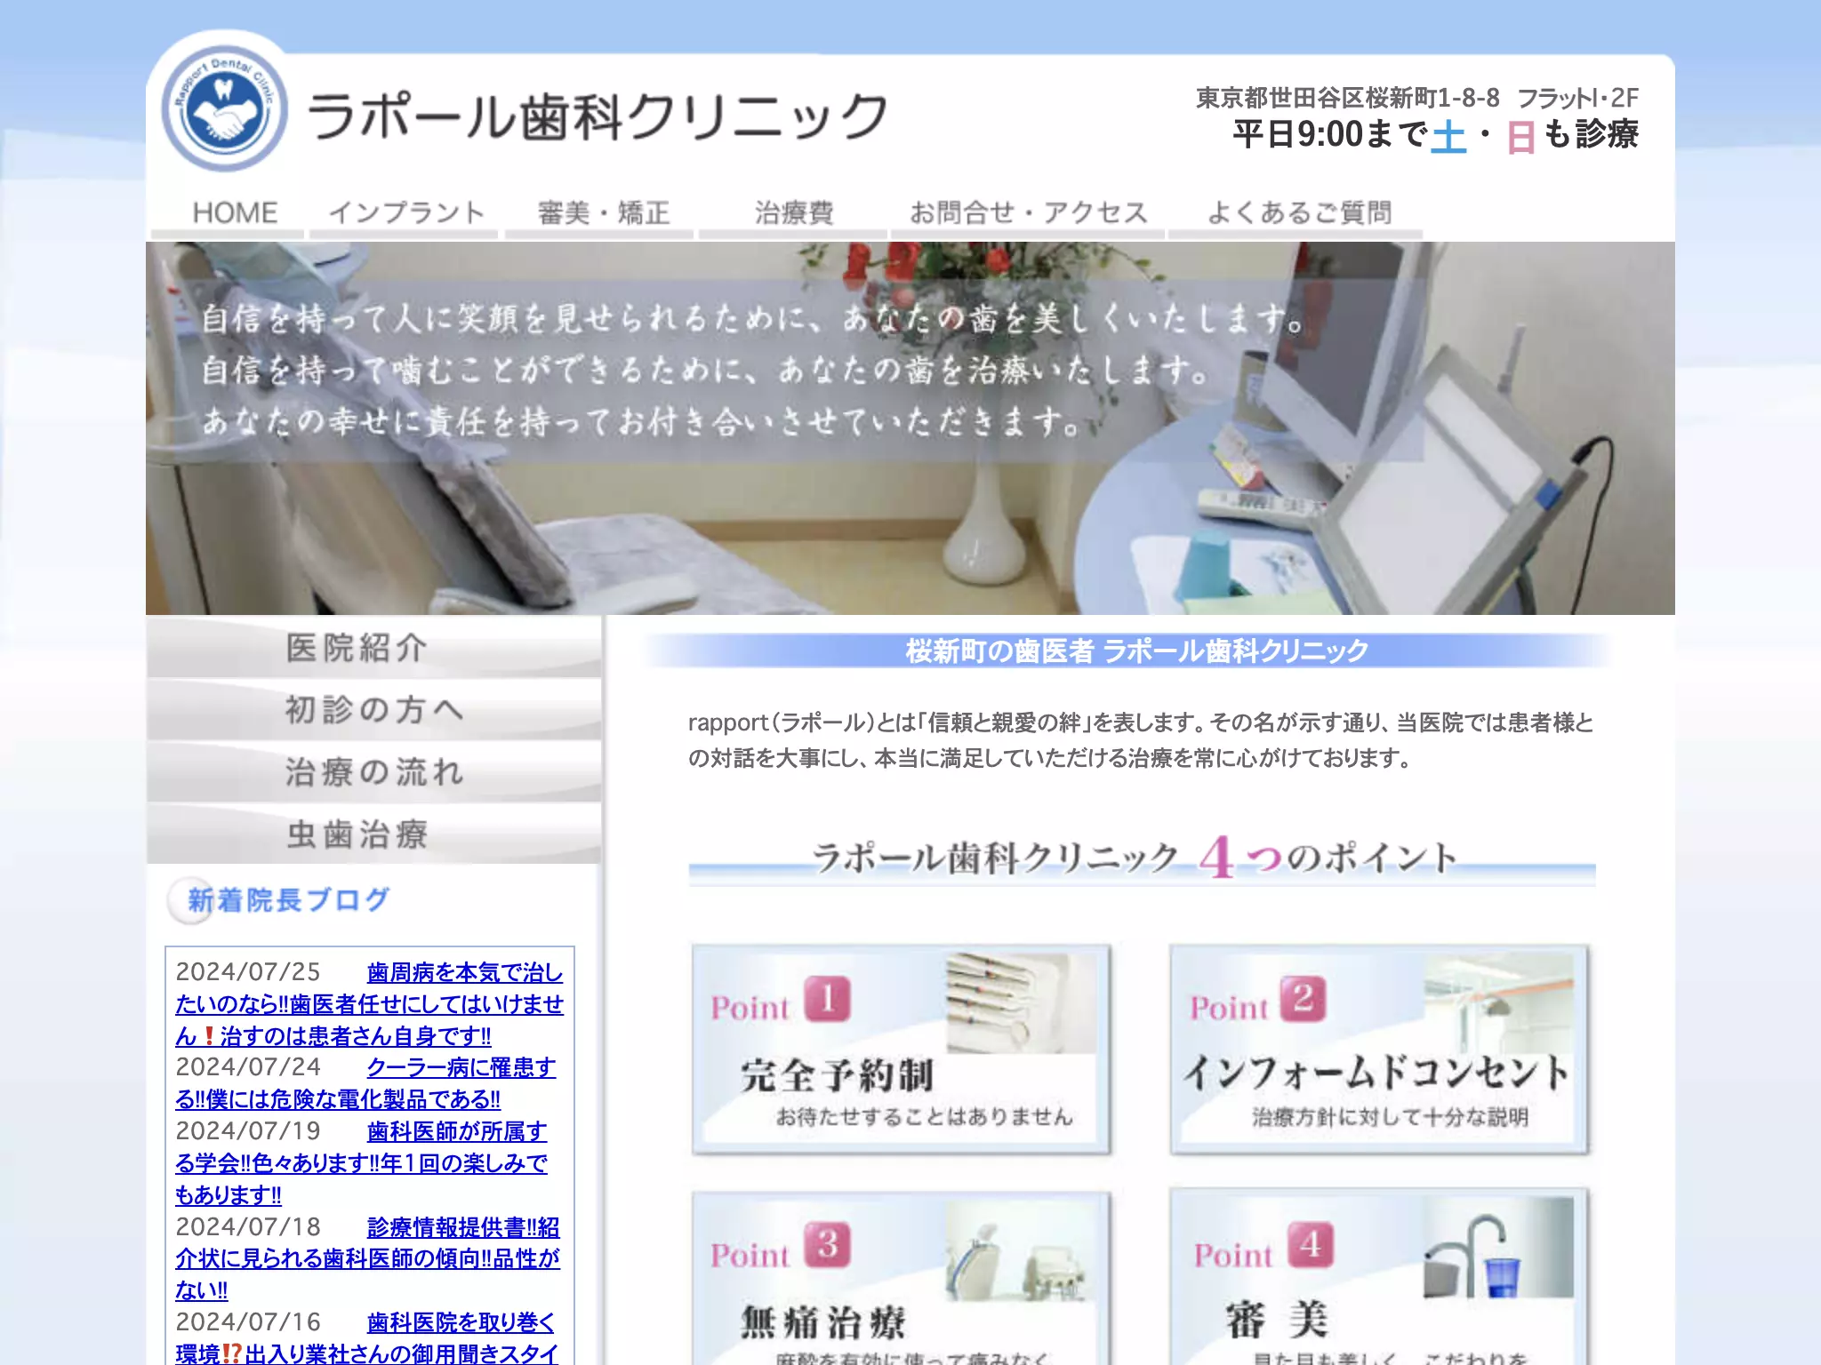
Task: Click the blog date 2024/07/25
Action: click(247, 971)
